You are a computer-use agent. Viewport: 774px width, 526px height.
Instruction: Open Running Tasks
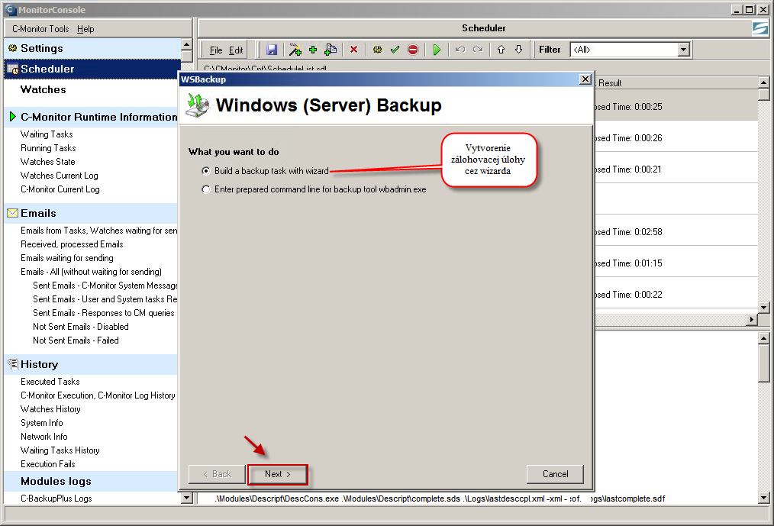point(48,148)
